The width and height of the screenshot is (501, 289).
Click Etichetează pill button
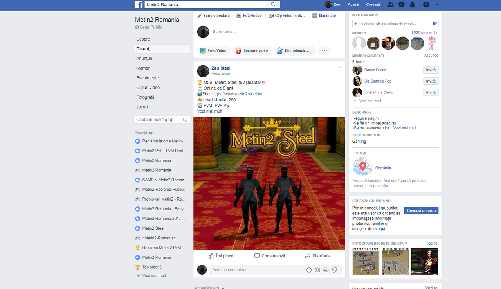pos(294,50)
